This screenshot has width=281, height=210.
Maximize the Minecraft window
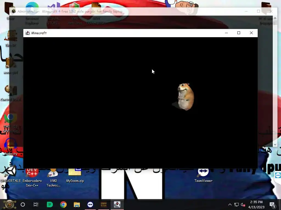click(x=239, y=33)
